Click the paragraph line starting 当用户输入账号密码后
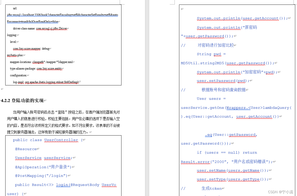 pos(66,112)
